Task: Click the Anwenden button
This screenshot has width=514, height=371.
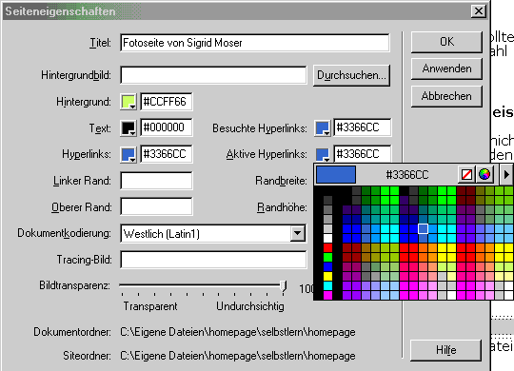Action: [x=446, y=68]
